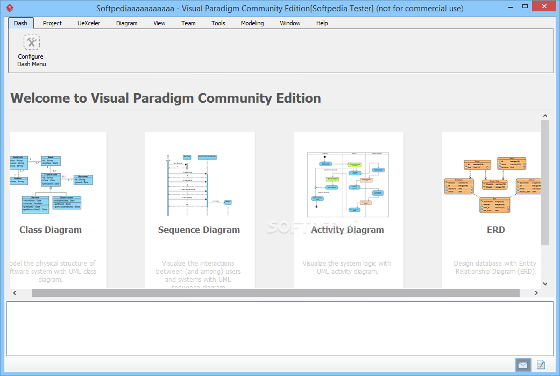Click 'Visualize the system logic' description
Image resolution: width=560 pixels, height=376 pixels.
[x=347, y=267]
